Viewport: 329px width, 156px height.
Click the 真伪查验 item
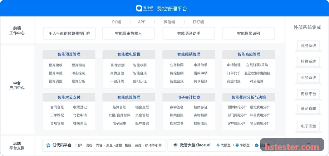pyautogui.click(x=117, y=73)
